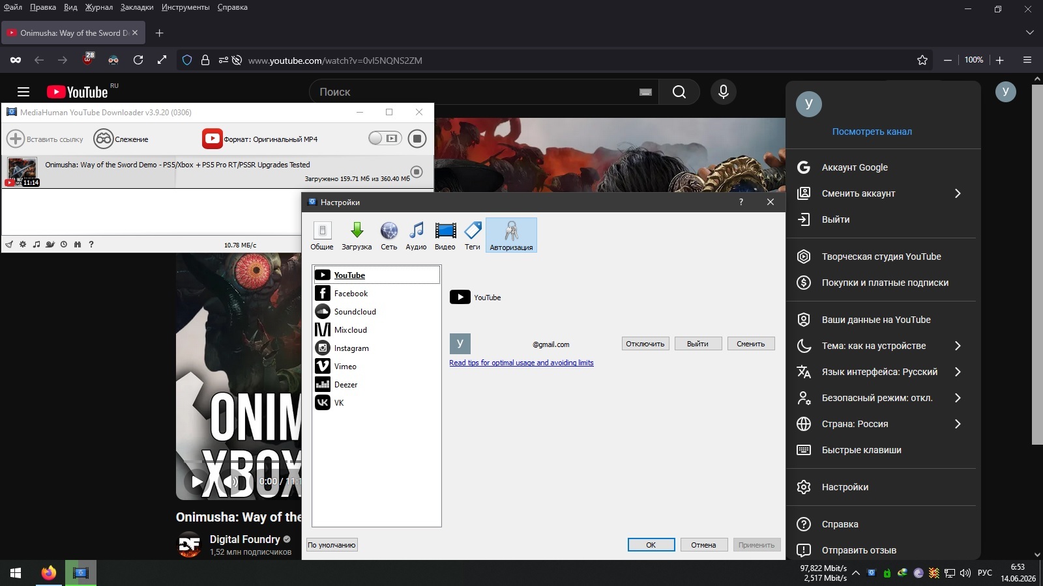
Task: Confirm settings with the OK button
Action: point(651,545)
